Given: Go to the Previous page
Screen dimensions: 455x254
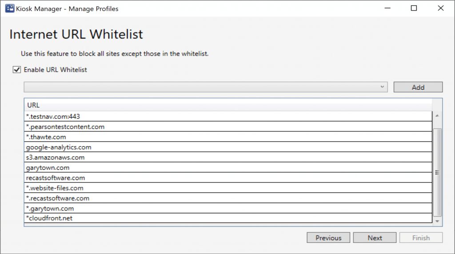Looking at the screenshot, I should [328, 238].
